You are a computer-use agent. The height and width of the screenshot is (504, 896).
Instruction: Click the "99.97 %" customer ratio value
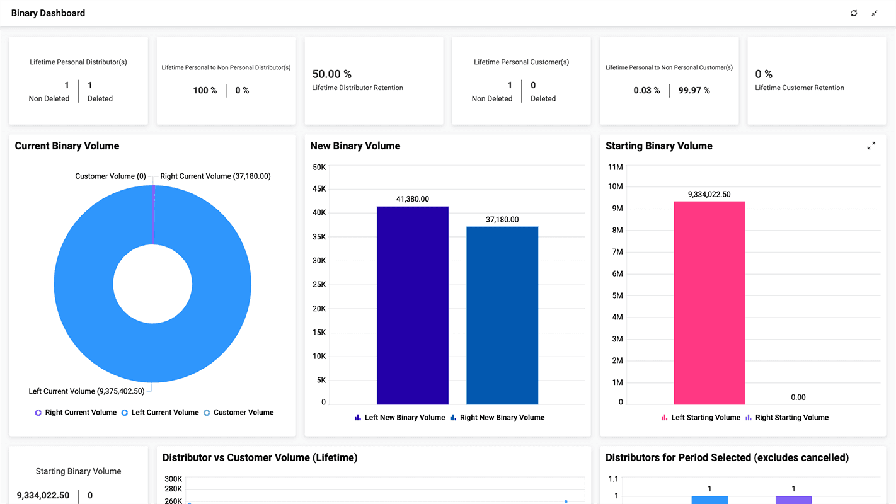pos(694,91)
